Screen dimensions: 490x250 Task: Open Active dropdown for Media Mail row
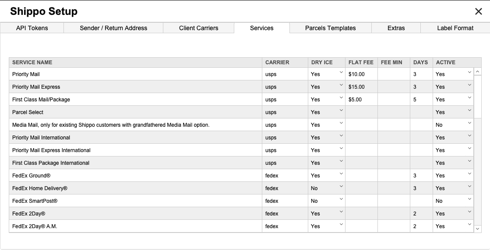453,125
